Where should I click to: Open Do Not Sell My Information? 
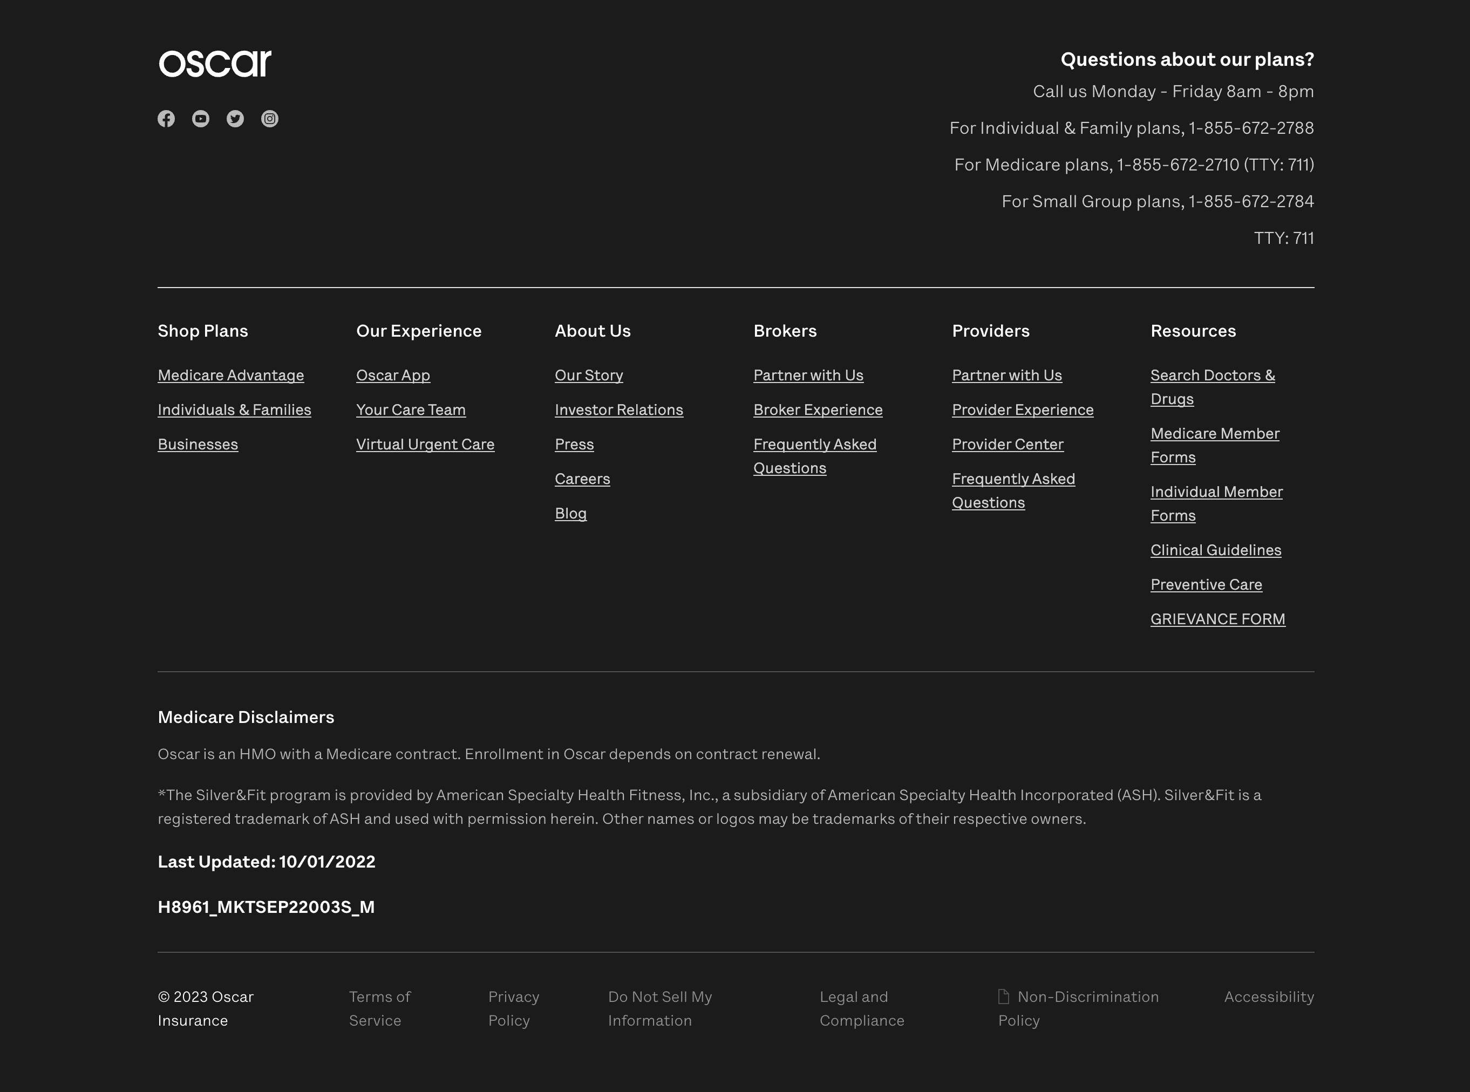pyautogui.click(x=659, y=1009)
